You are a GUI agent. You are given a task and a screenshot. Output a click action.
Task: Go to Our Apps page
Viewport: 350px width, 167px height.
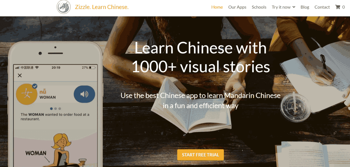coord(237,7)
